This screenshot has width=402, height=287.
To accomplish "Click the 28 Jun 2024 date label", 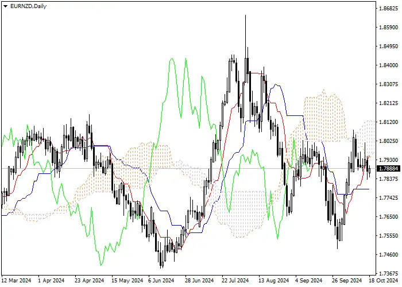I will tap(199, 281).
